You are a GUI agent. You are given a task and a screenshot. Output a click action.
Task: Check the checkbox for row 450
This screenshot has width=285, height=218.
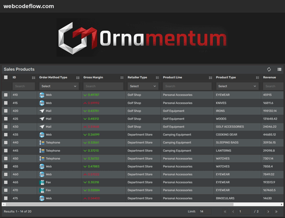[6, 158]
